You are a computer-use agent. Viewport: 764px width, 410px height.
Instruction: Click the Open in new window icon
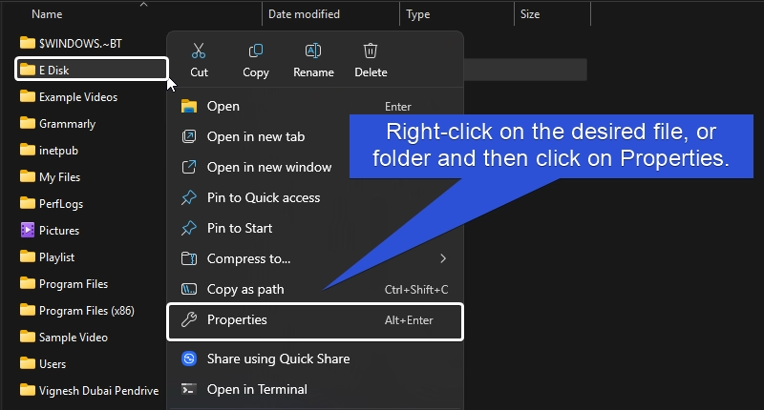tap(189, 167)
